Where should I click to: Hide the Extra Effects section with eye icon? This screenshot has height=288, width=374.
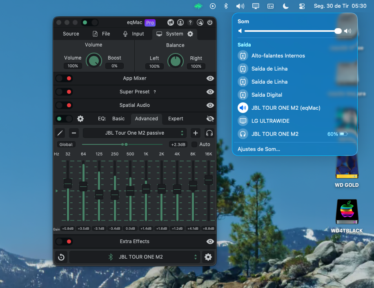pos(210,241)
